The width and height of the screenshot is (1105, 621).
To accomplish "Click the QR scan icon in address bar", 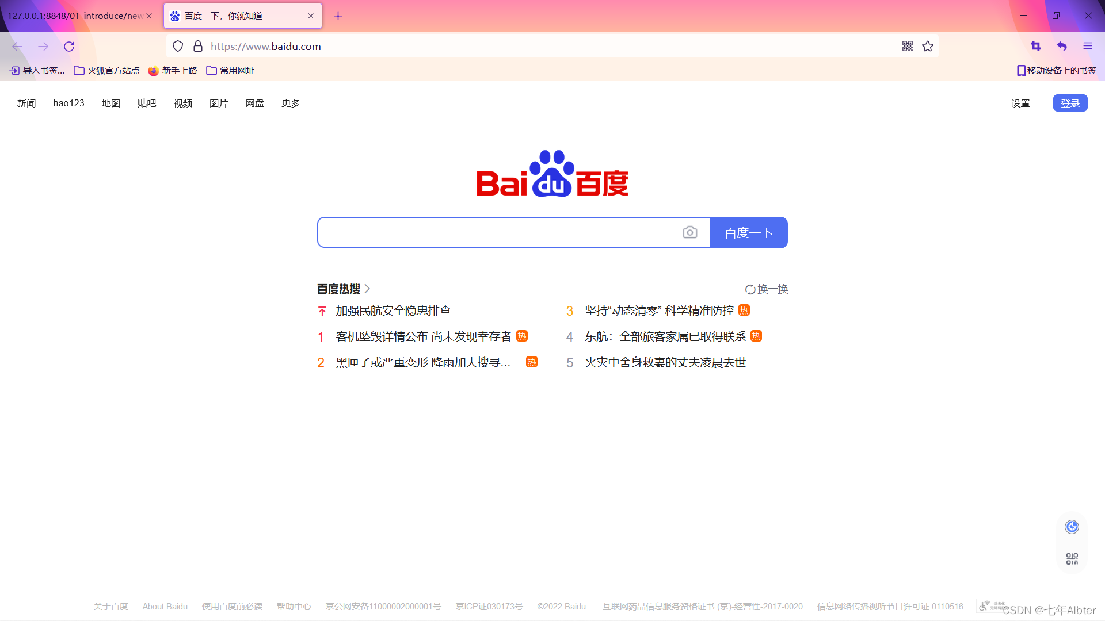I will click(x=907, y=46).
